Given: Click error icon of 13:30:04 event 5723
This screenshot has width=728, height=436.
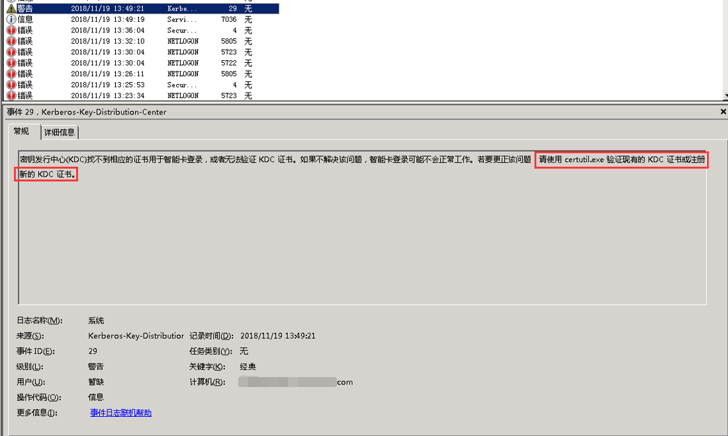Looking at the screenshot, I should click(11, 52).
